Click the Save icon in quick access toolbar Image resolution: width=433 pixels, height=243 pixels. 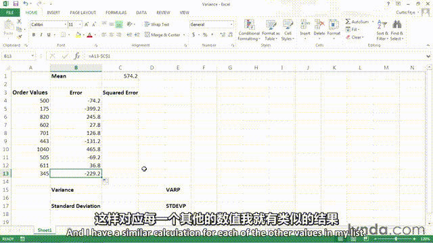point(16,4)
